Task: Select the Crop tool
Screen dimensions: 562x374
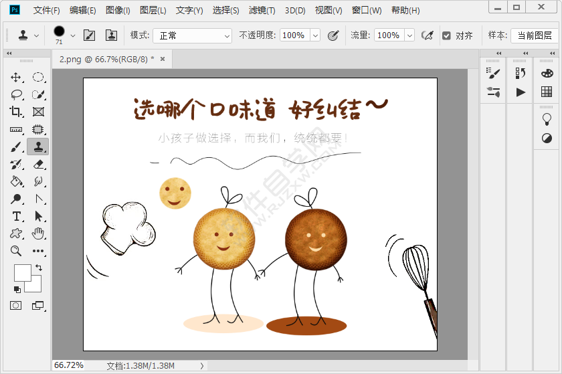Action: click(x=16, y=112)
